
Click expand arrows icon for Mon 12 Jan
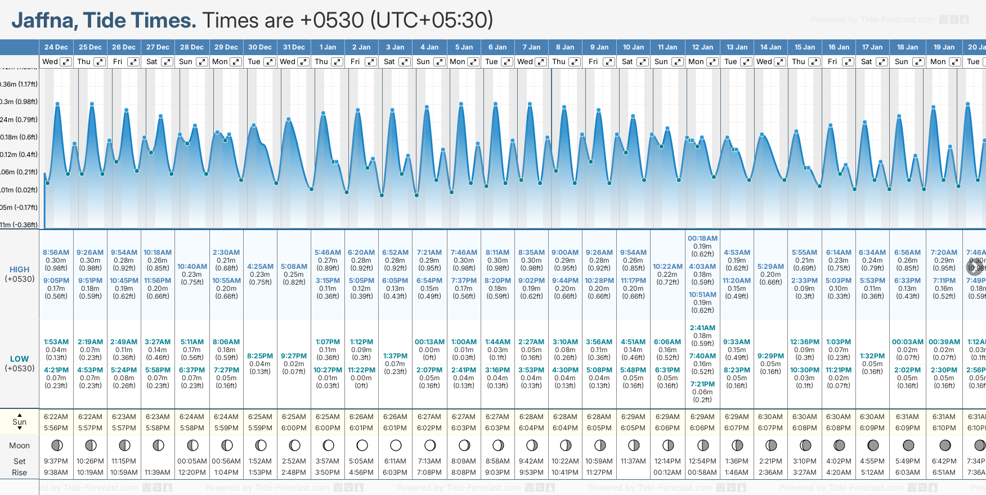click(x=712, y=62)
